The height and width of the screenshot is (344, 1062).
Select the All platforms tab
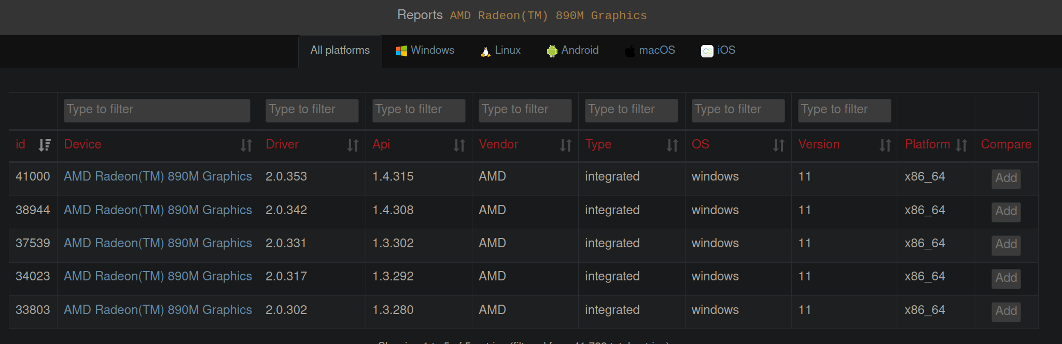(340, 51)
